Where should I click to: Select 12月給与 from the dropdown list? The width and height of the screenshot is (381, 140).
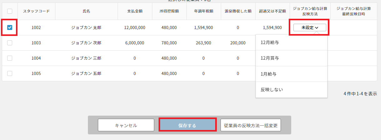pos(270,42)
